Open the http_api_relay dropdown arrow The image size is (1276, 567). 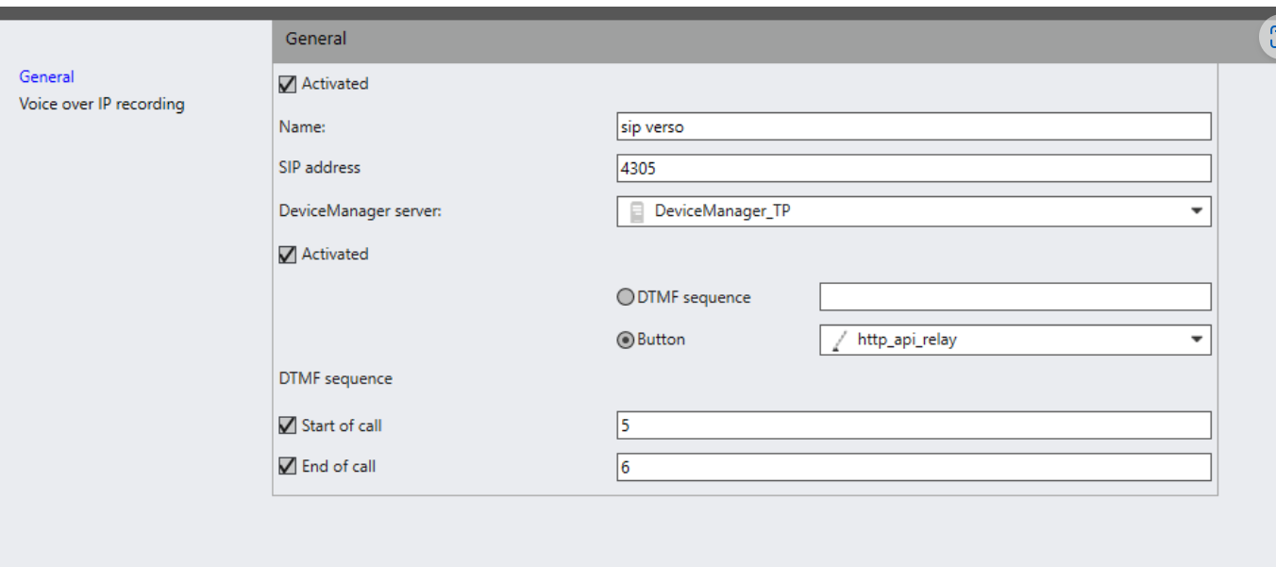[1196, 340]
